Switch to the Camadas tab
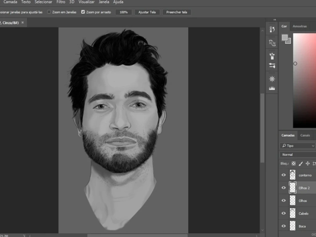This screenshot has width=316, height=237. coord(288,135)
